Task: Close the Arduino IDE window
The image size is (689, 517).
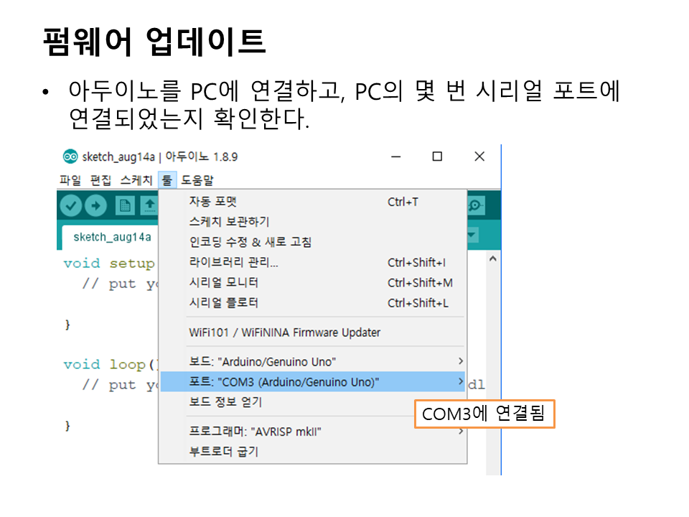Action: (479, 157)
